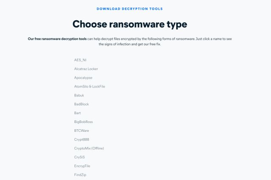Choose the EncrypTile list entry
Screen dimensions: 271x180
tap(82, 166)
